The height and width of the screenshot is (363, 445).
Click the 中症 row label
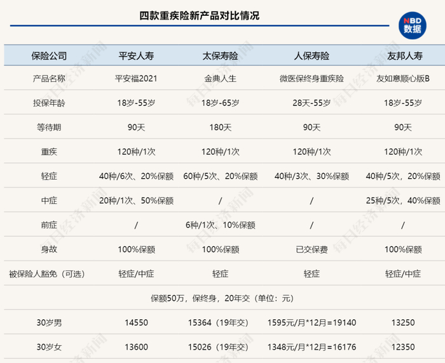[49, 201]
